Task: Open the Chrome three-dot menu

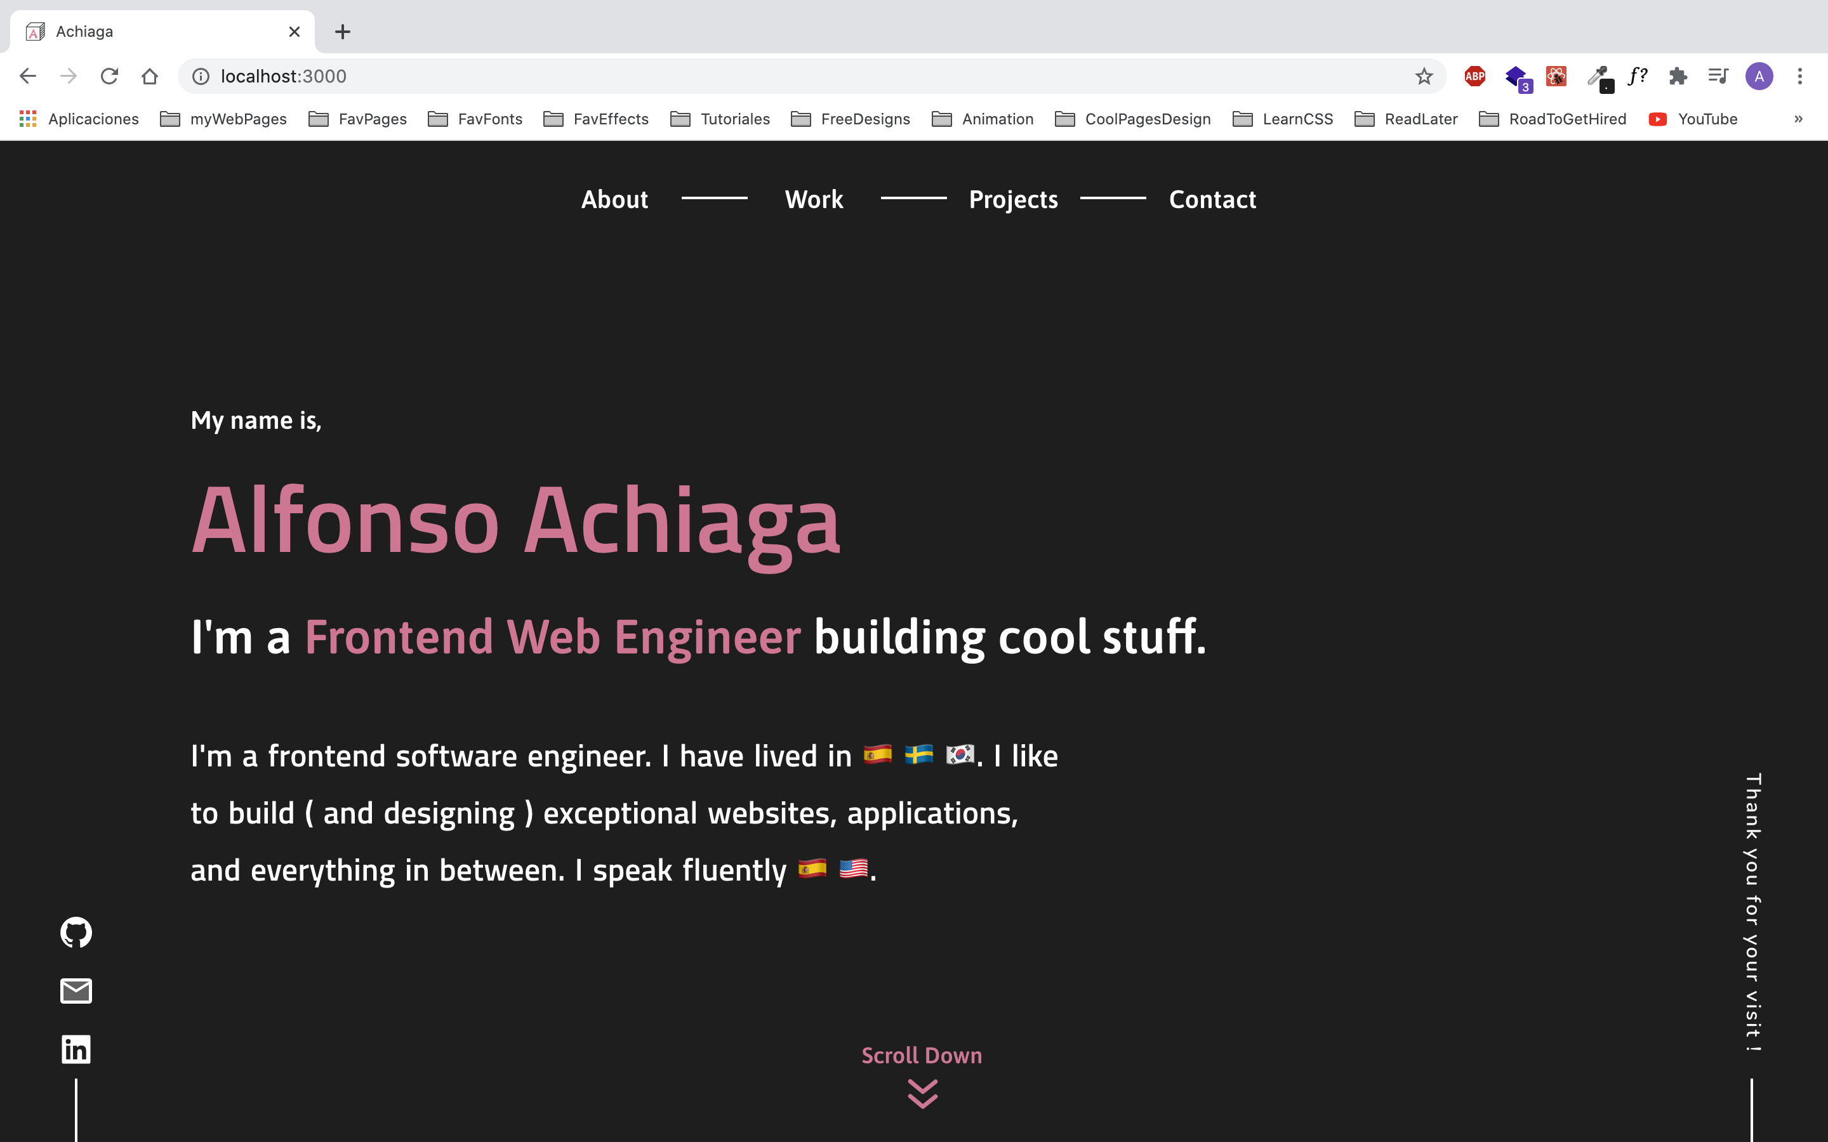Action: pos(1800,75)
